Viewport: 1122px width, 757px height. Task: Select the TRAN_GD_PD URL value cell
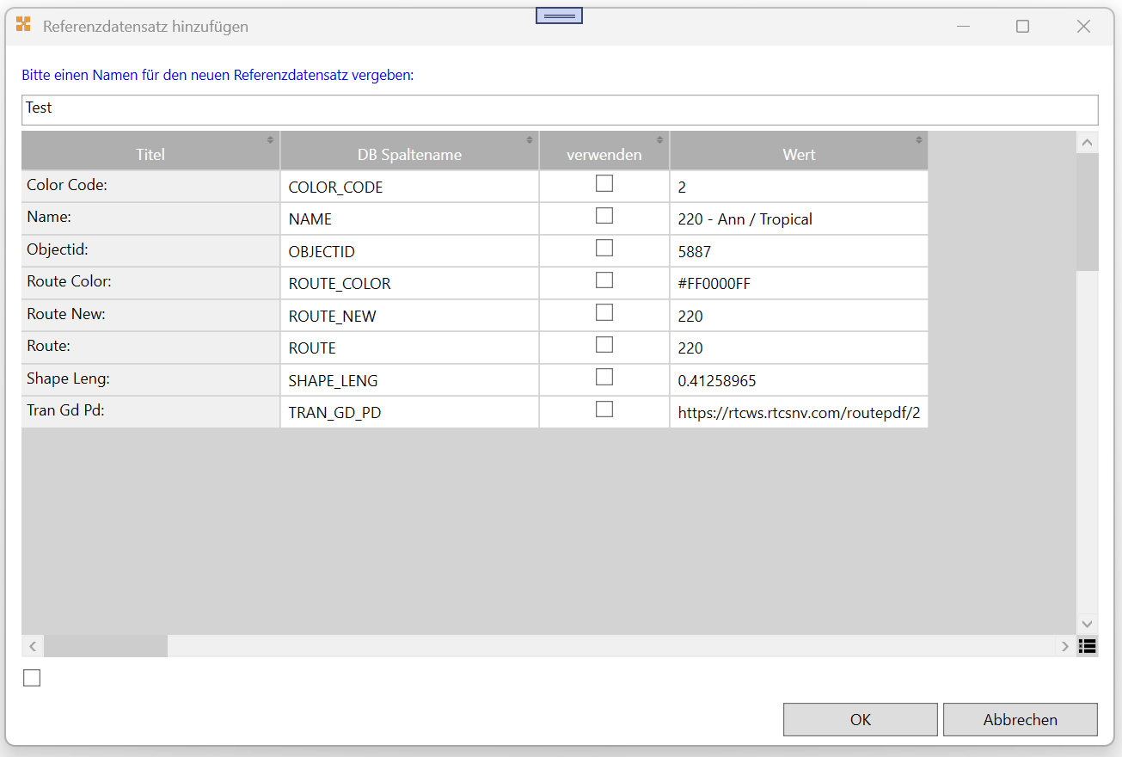[x=798, y=413]
